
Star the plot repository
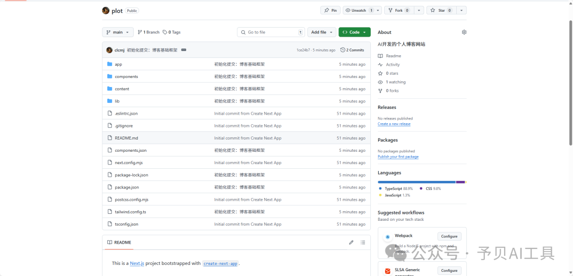point(441,11)
